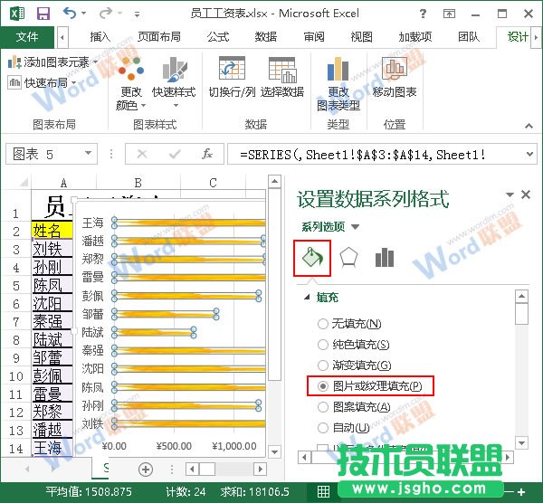Open the fill & line paint bucket tab
The image size is (543, 503).
(312, 258)
